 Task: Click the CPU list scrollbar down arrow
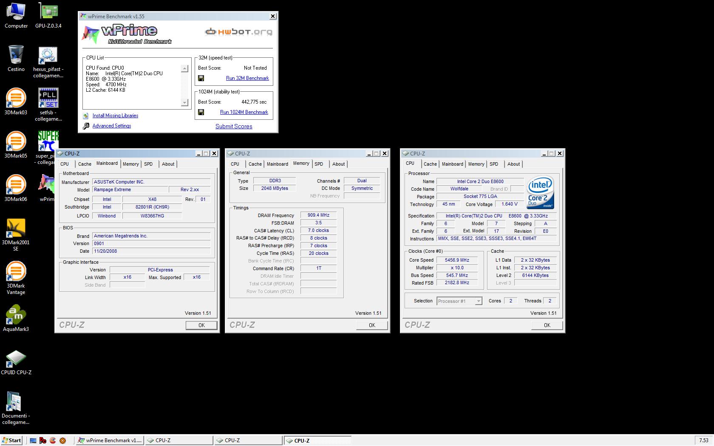tap(184, 102)
